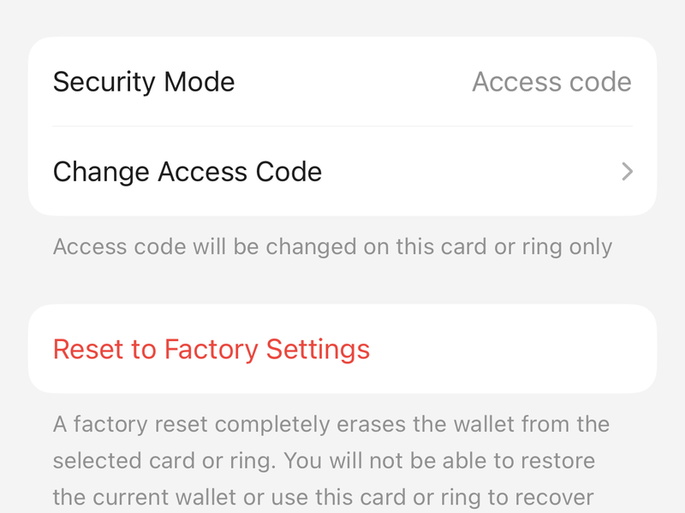Click the access code change note text
Screen dimensions: 685x513
coord(331,247)
